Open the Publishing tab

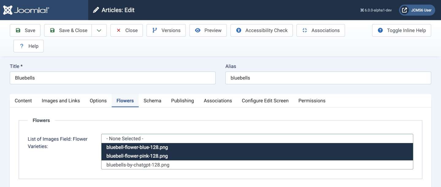(x=182, y=101)
